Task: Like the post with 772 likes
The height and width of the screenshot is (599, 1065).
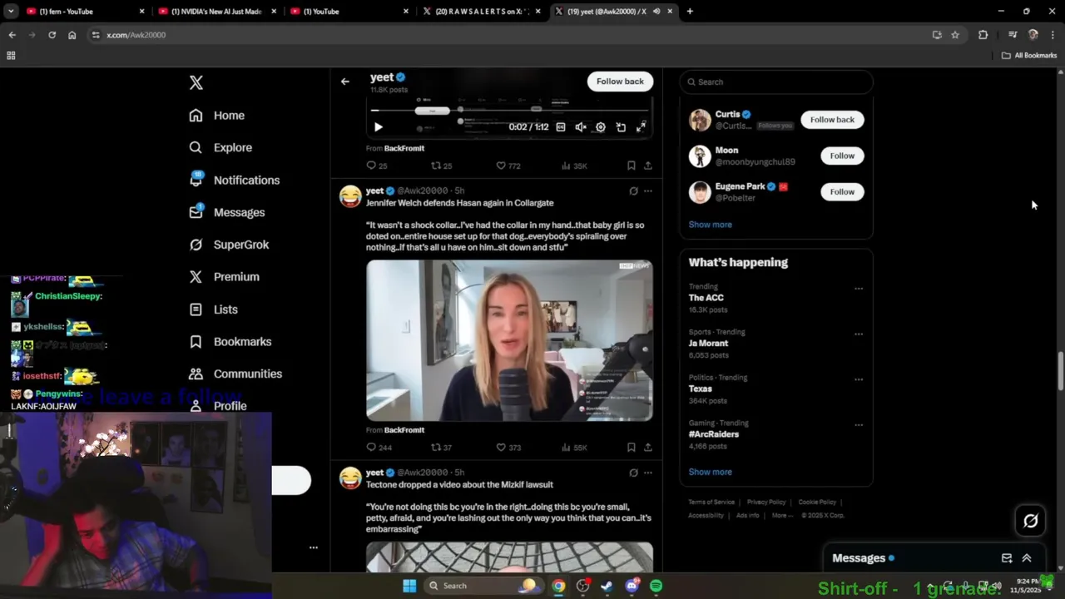Action: pos(508,166)
